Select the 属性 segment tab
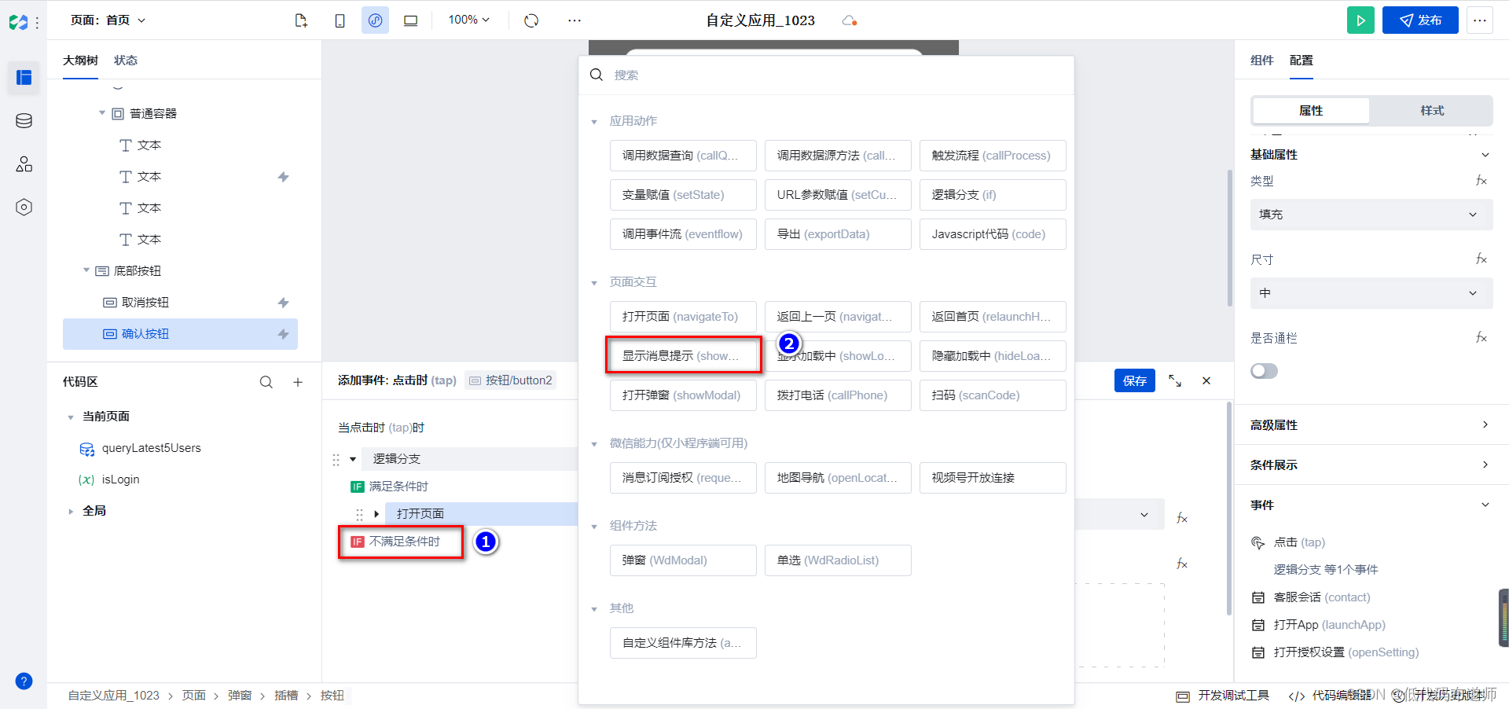Viewport: 1509px width, 709px height. point(1311,111)
